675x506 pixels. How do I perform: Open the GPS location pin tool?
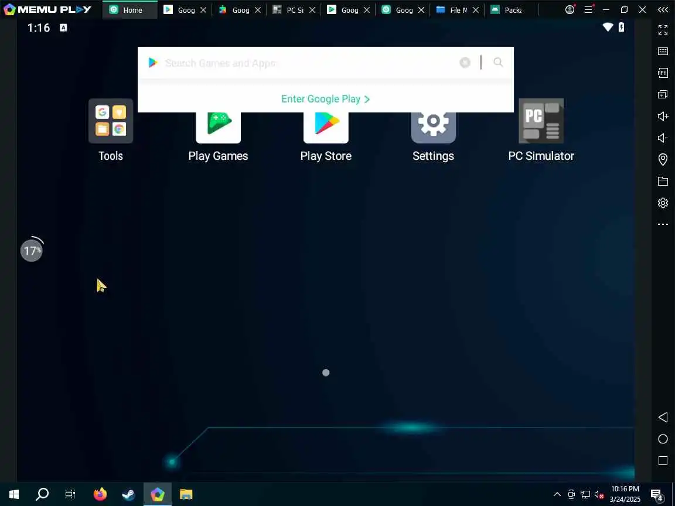click(663, 160)
